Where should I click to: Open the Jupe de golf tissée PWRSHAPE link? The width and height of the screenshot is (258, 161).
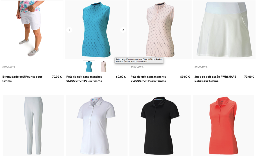tap(215, 79)
